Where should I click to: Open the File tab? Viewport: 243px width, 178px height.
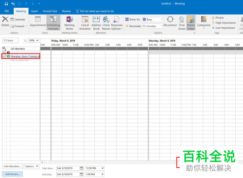(7, 11)
